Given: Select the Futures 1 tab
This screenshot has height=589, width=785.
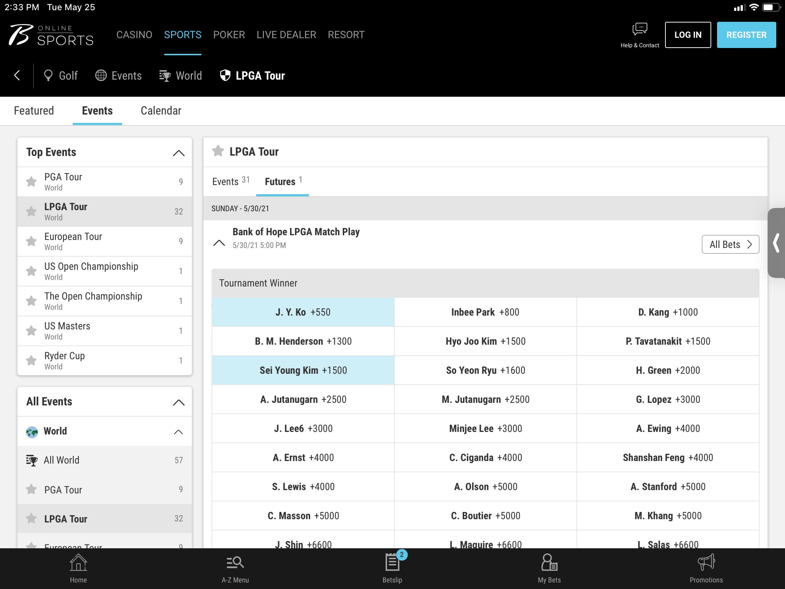Looking at the screenshot, I should point(283,181).
